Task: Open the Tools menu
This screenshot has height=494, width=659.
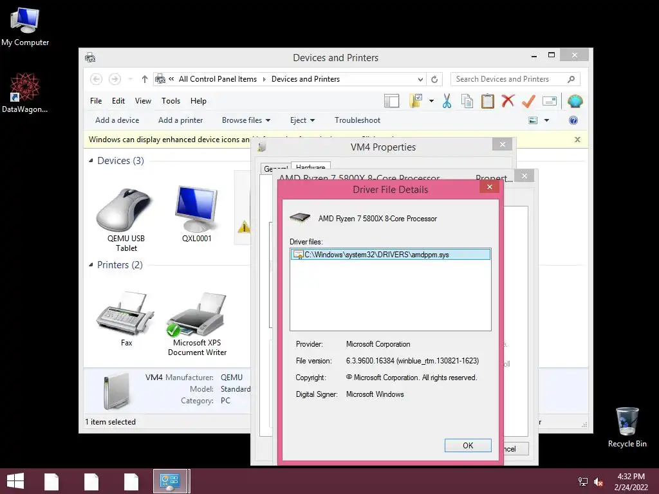Action: (x=171, y=101)
